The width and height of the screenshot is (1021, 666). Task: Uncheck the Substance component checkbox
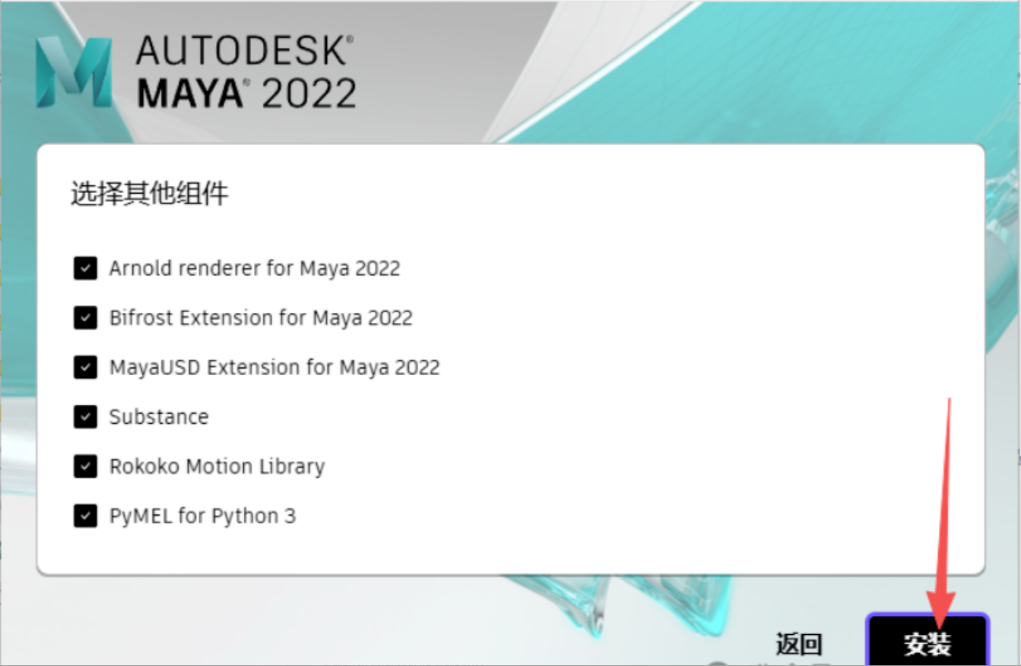tap(85, 417)
